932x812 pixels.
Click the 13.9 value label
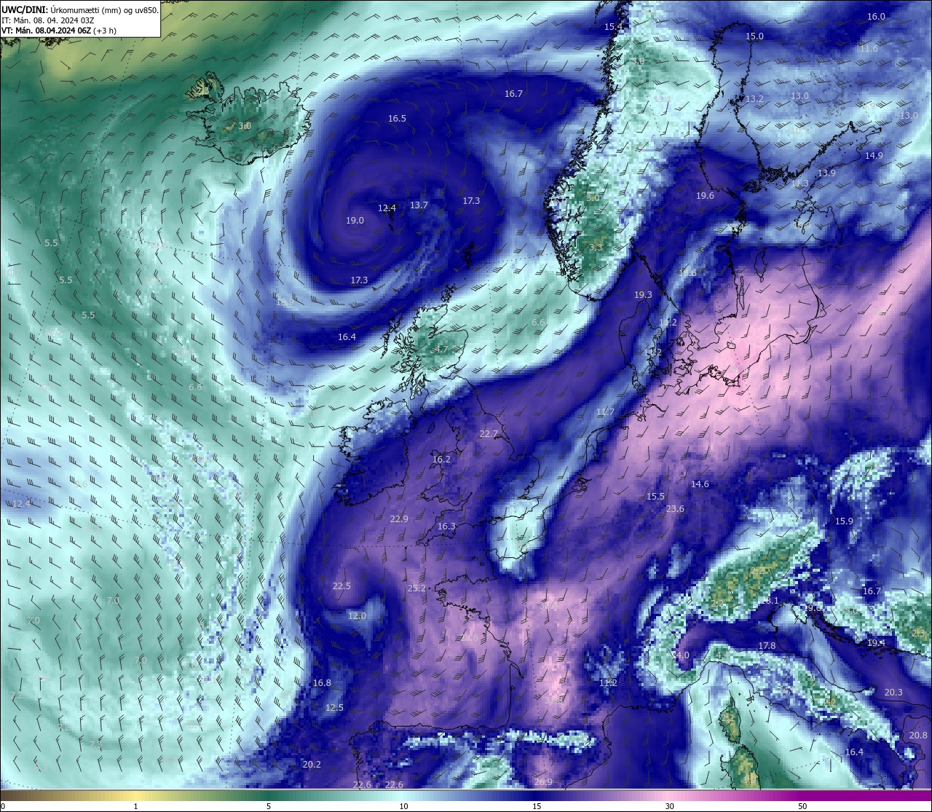pyautogui.click(x=826, y=173)
